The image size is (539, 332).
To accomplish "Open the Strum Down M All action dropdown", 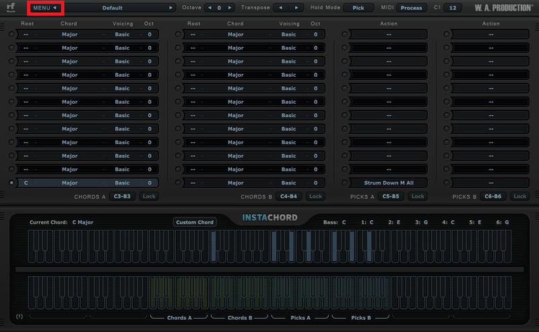I will coord(389,182).
